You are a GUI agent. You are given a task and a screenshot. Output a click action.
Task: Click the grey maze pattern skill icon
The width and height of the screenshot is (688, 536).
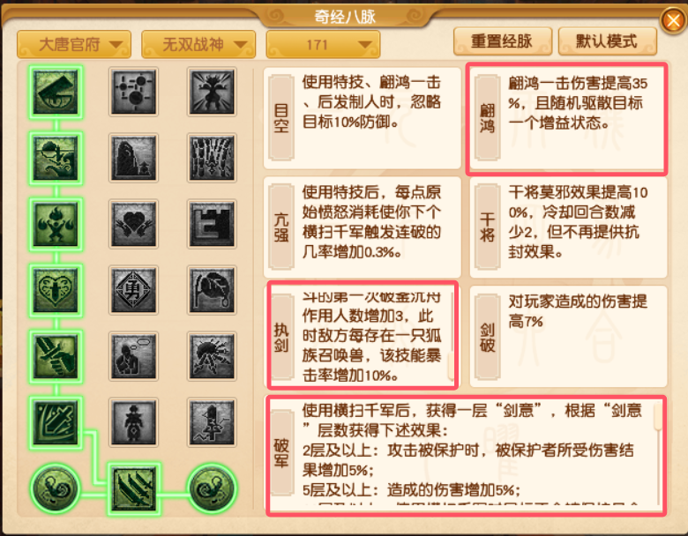pos(212,224)
